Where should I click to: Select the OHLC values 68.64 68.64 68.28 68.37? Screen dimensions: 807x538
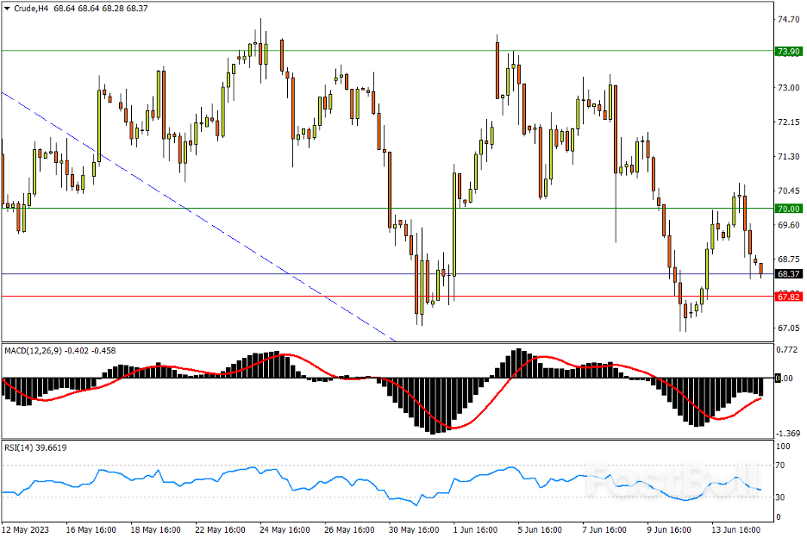(100, 9)
